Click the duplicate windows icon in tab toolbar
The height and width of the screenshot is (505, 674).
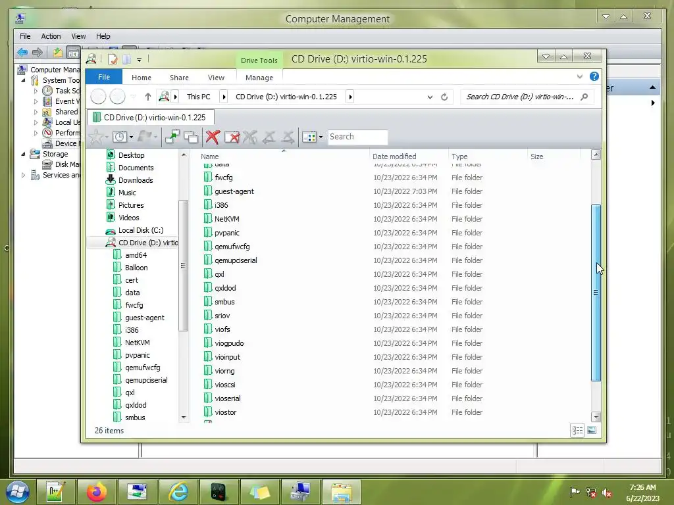click(191, 137)
